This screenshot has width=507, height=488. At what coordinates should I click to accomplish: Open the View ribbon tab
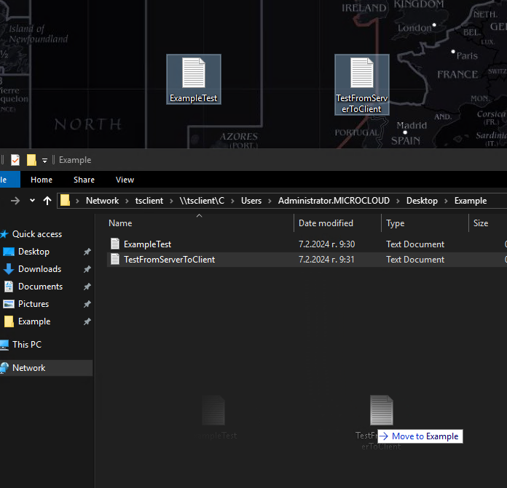coord(125,180)
